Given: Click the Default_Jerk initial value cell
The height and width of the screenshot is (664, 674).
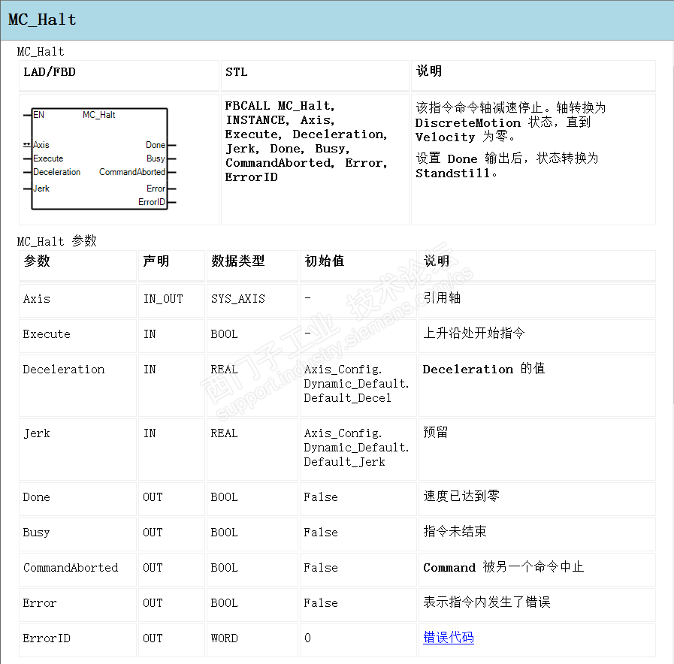Looking at the screenshot, I should tap(358, 449).
